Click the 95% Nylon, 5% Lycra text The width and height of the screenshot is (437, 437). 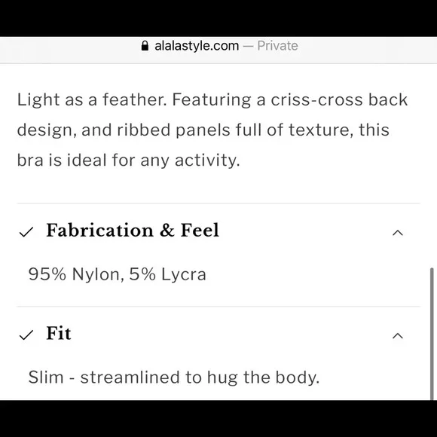point(118,274)
